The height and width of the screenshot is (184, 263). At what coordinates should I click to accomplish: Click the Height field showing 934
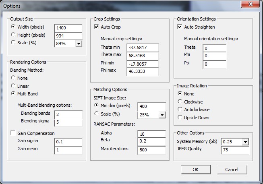(68, 36)
